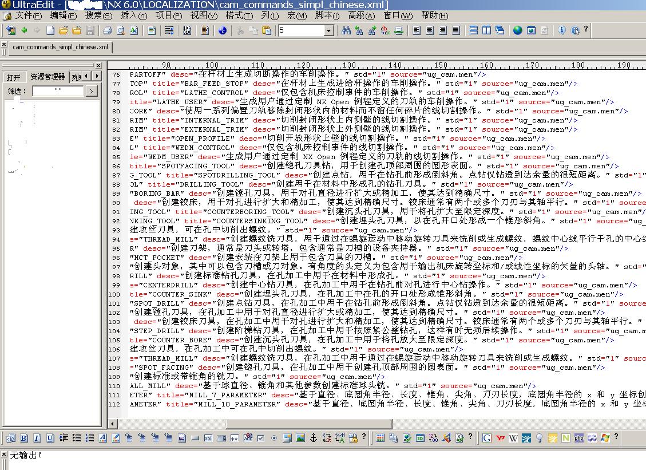Open the 视图(V) menu

(204, 15)
